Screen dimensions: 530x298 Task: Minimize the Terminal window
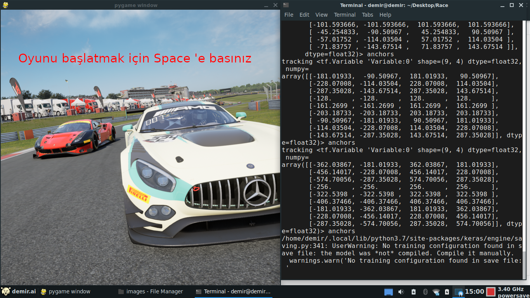tap(502, 5)
